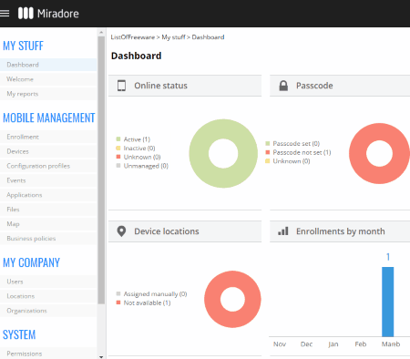
Task: Click sidebar scrollbar down arrow
Action: pos(101,356)
